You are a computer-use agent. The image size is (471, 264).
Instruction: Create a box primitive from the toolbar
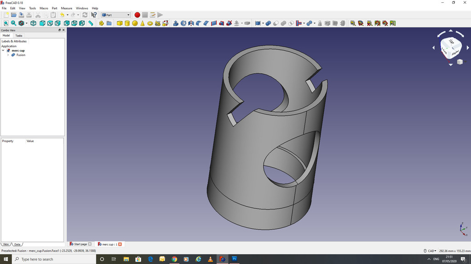(120, 23)
